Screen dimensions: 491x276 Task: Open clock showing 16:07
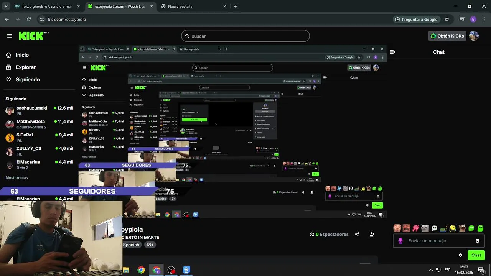point(463,270)
